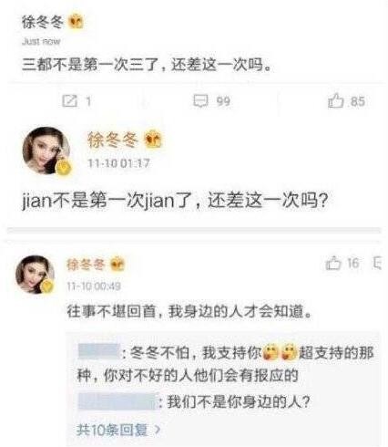This screenshot has width=388, height=447.
Task: Open the orange 徐冬冬 username above 11-10 01:17
Action: [113, 140]
